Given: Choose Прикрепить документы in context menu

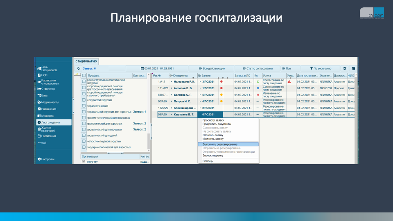Looking at the screenshot, I should click(x=217, y=124).
